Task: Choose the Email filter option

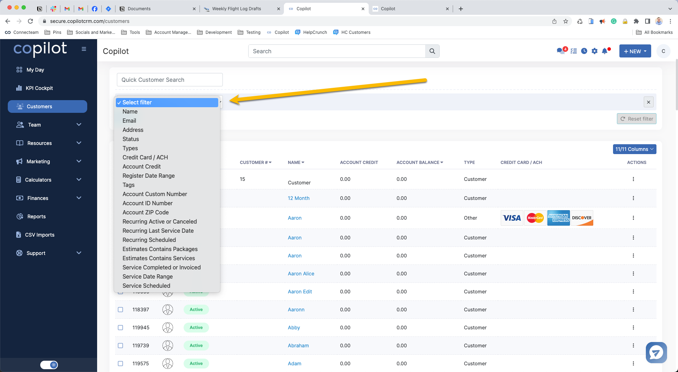Action: point(167,121)
